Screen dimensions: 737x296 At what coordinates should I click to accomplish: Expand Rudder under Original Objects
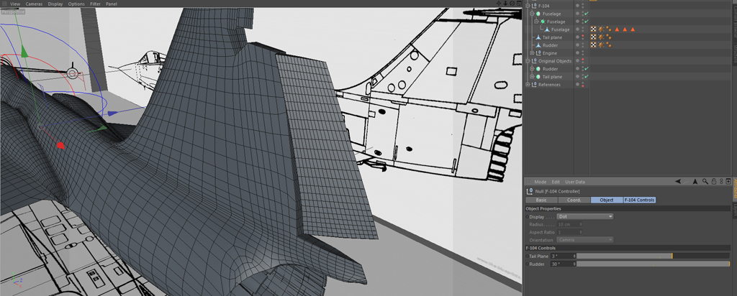pyautogui.click(x=532, y=68)
